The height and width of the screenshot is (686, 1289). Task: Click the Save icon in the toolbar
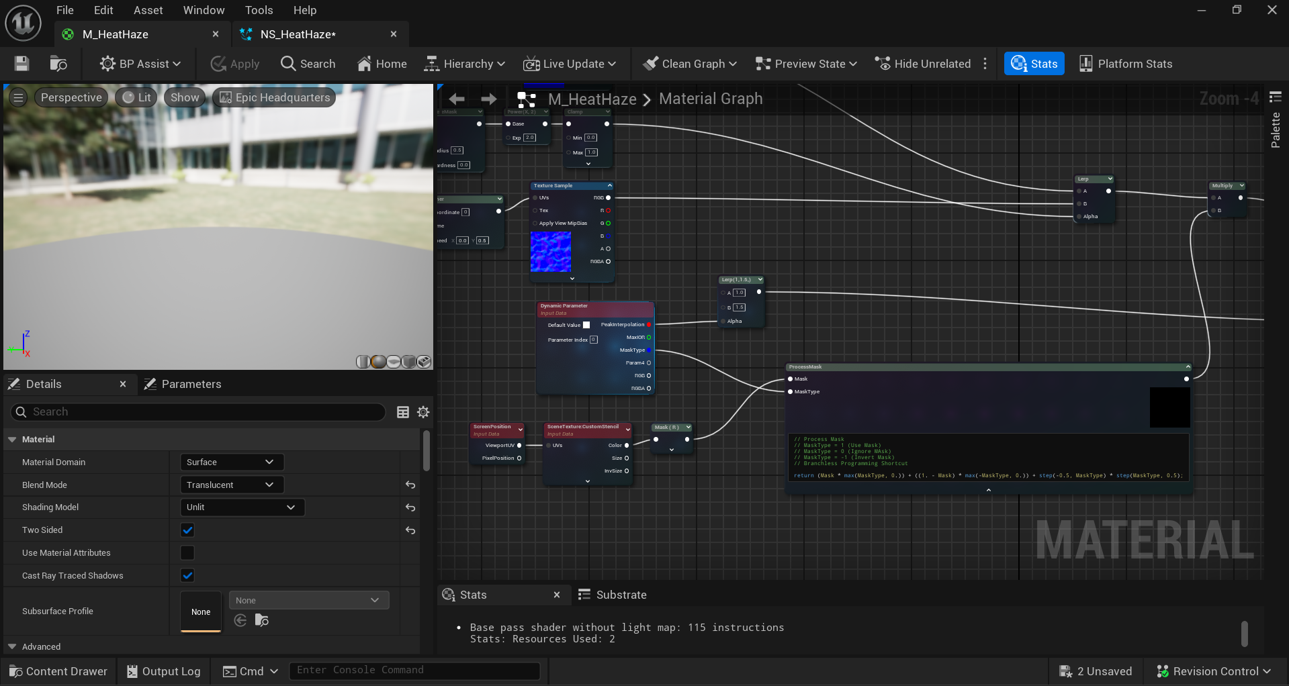21,63
